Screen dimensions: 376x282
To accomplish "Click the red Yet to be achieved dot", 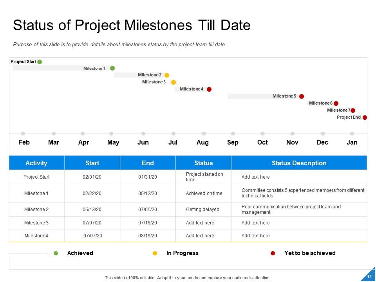I will tap(273, 253).
